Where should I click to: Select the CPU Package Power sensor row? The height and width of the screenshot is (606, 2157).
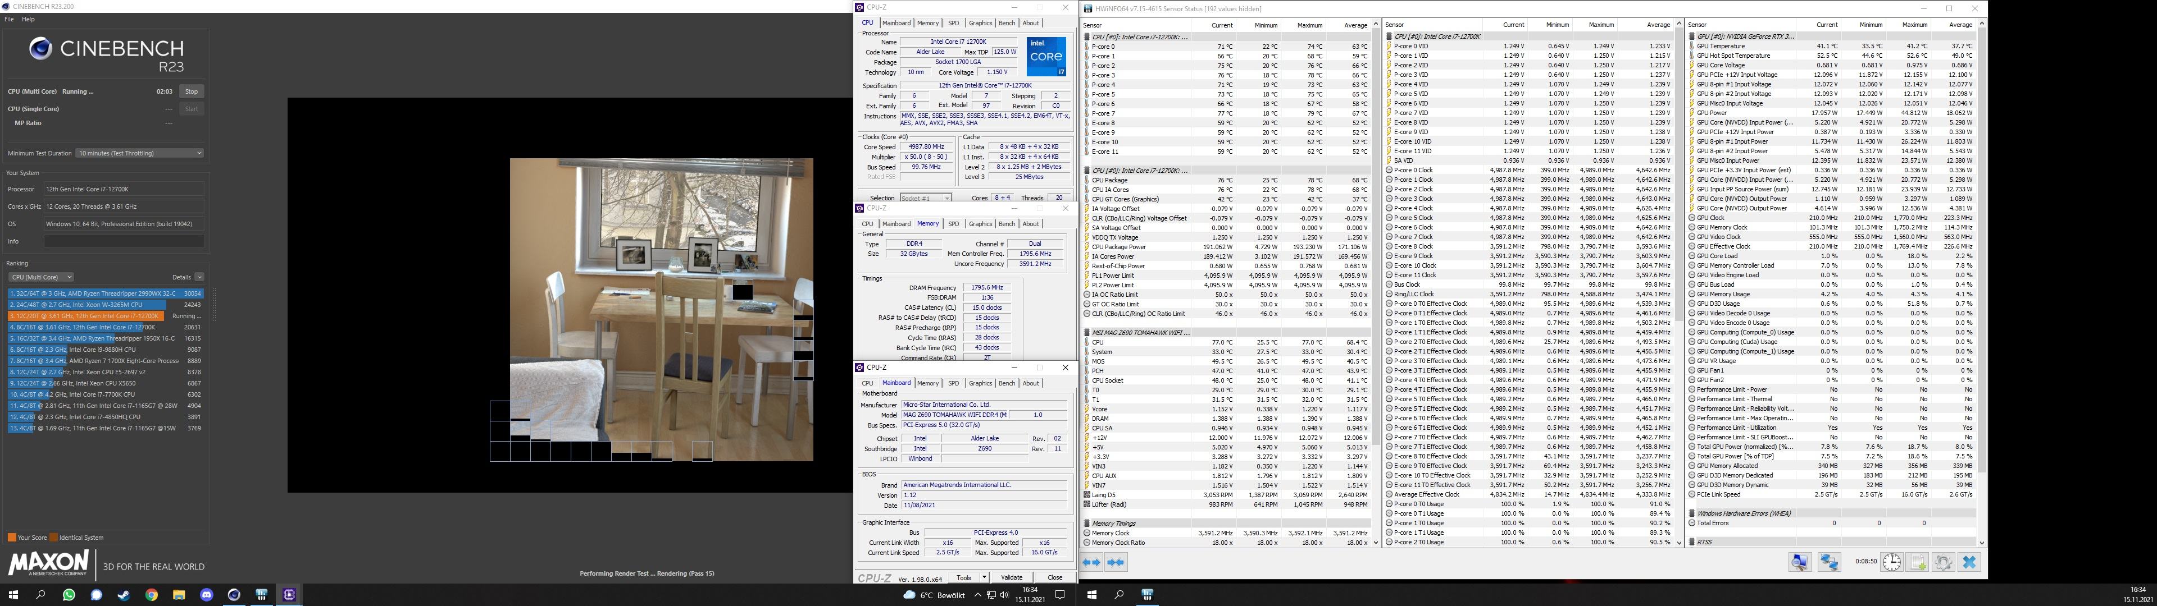[1226, 247]
